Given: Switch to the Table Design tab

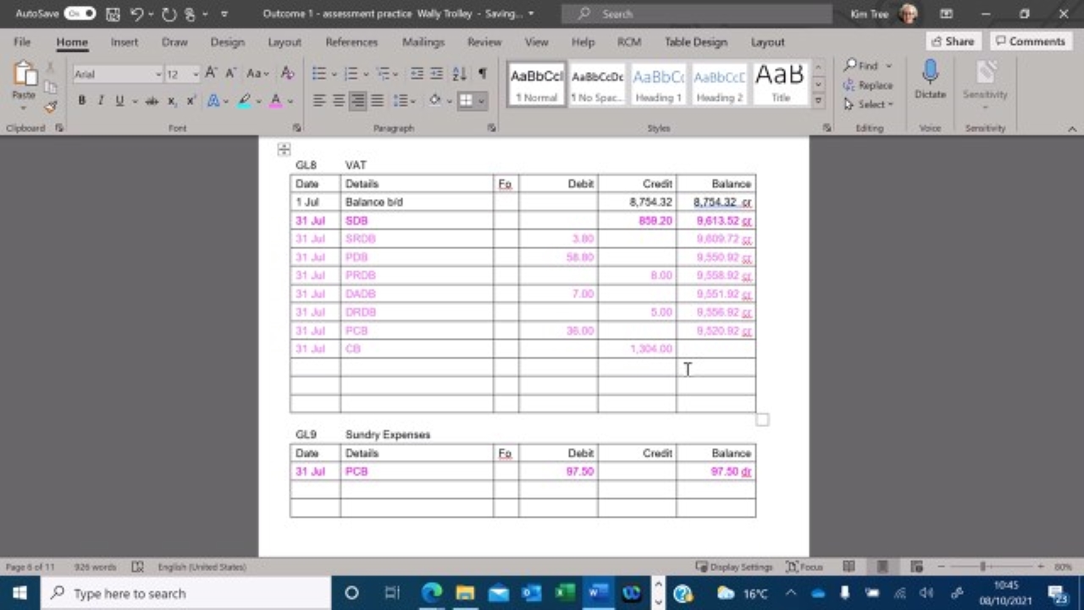Looking at the screenshot, I should [x=694, y=42].
